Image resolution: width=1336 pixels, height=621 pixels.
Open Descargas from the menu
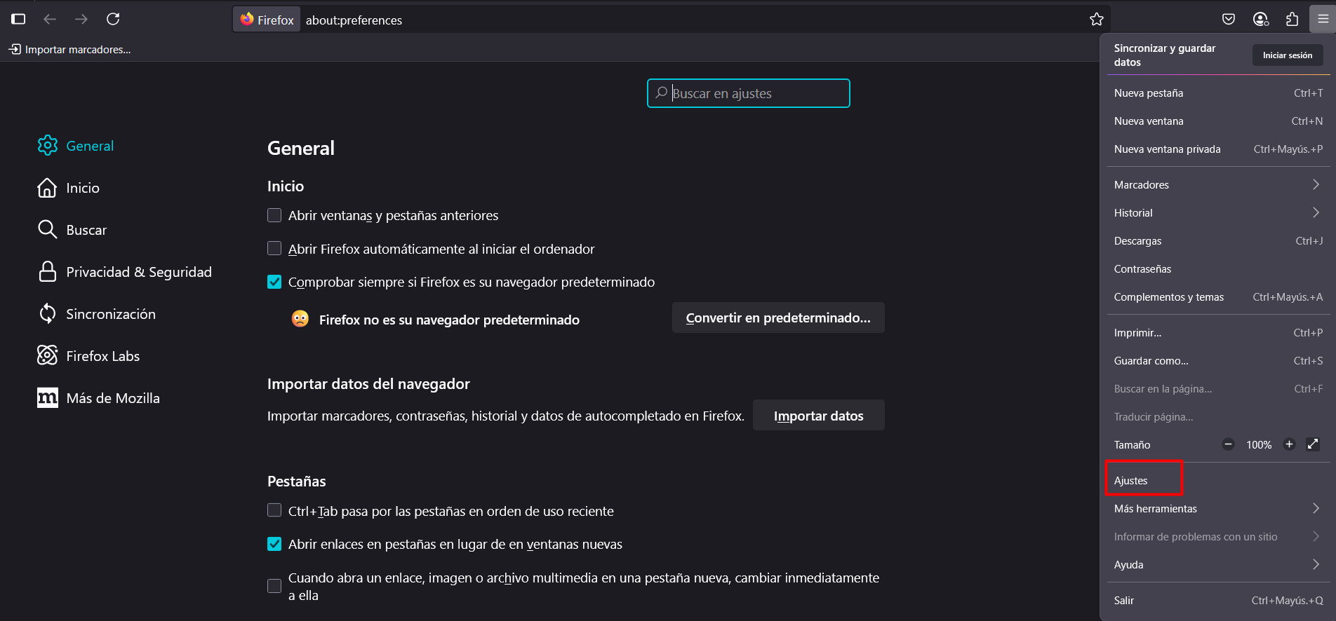click(x=1218, y=240)
